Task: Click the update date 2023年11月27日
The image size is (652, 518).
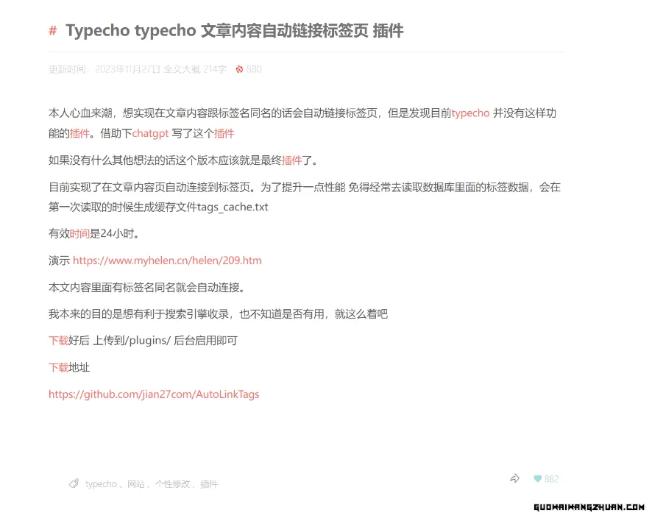Action: coord(127,69)
